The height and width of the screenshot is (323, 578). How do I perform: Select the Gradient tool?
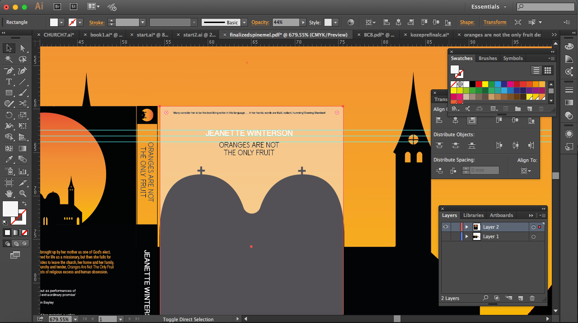[x=23, y=148]
